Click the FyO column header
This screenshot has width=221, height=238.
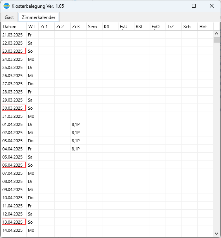(x=158, y=27)
